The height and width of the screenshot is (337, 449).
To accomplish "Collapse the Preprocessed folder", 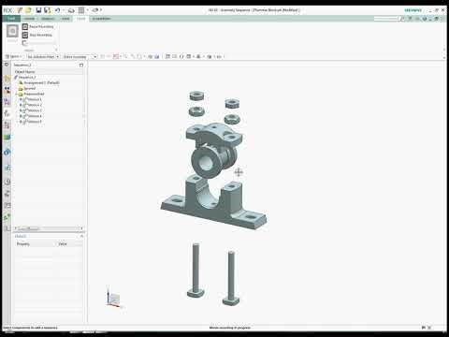I will tap(17, 94).
